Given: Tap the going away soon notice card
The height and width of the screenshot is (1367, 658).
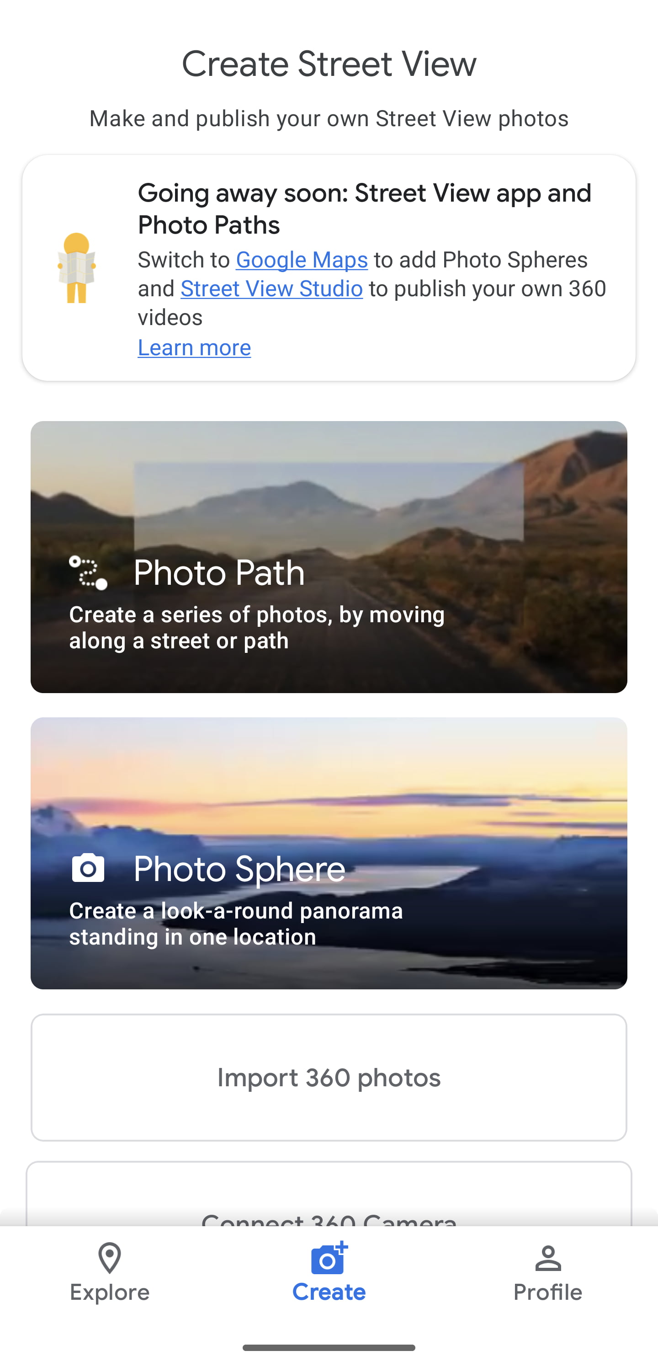Looking at the screenshot, I should [x=329, y=268].
